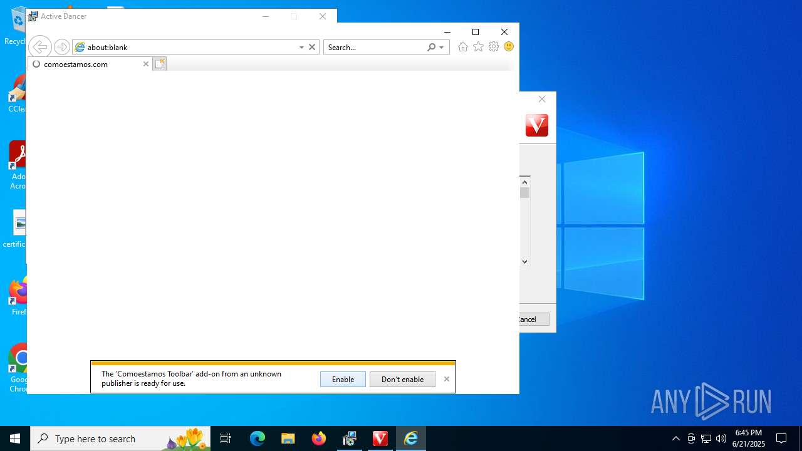Close the installer window behind the browser

542,99
